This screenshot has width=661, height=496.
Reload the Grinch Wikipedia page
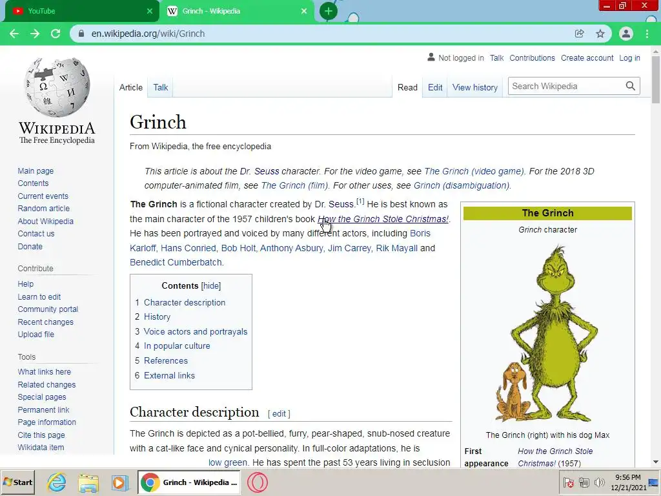(x=56, y=34)
